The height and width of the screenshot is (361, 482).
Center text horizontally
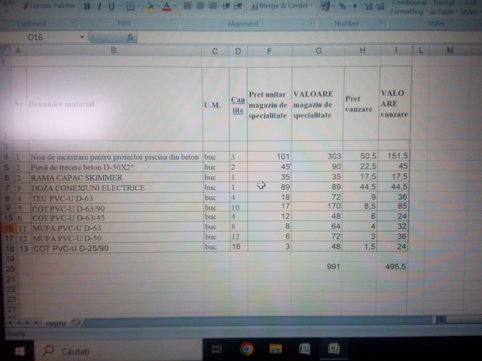click(x=200, y=6)
